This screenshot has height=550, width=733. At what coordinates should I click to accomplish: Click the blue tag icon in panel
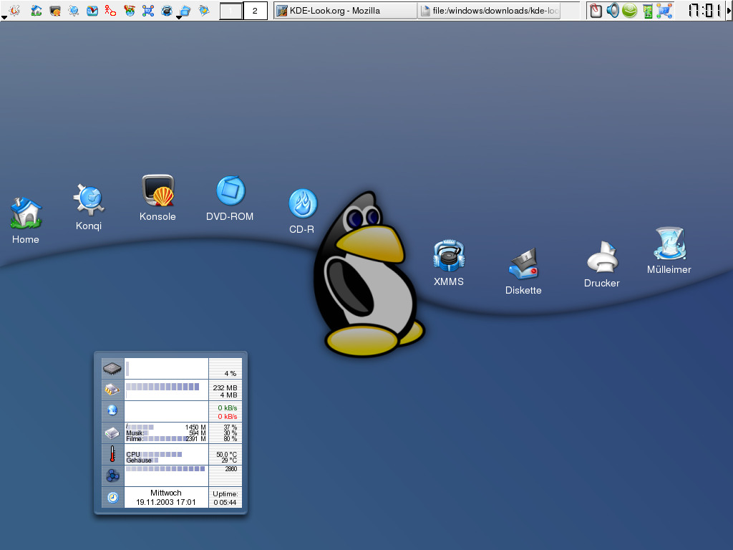pos(204,10)
